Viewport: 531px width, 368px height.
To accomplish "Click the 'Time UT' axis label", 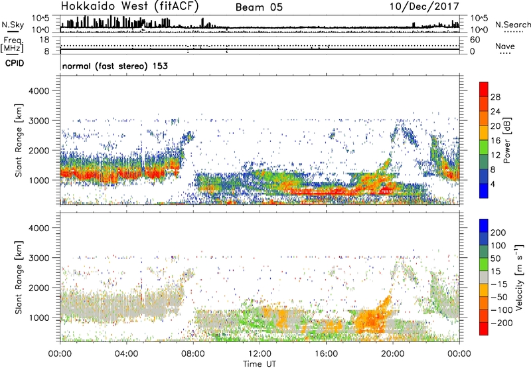I will tap(260, 364).
